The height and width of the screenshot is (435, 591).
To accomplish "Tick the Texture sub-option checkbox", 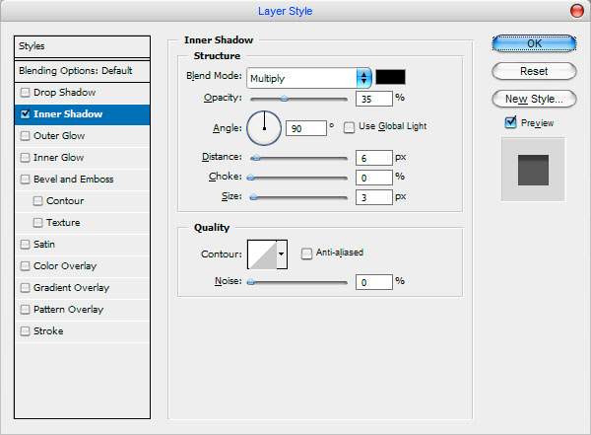I will pos(37,223).
